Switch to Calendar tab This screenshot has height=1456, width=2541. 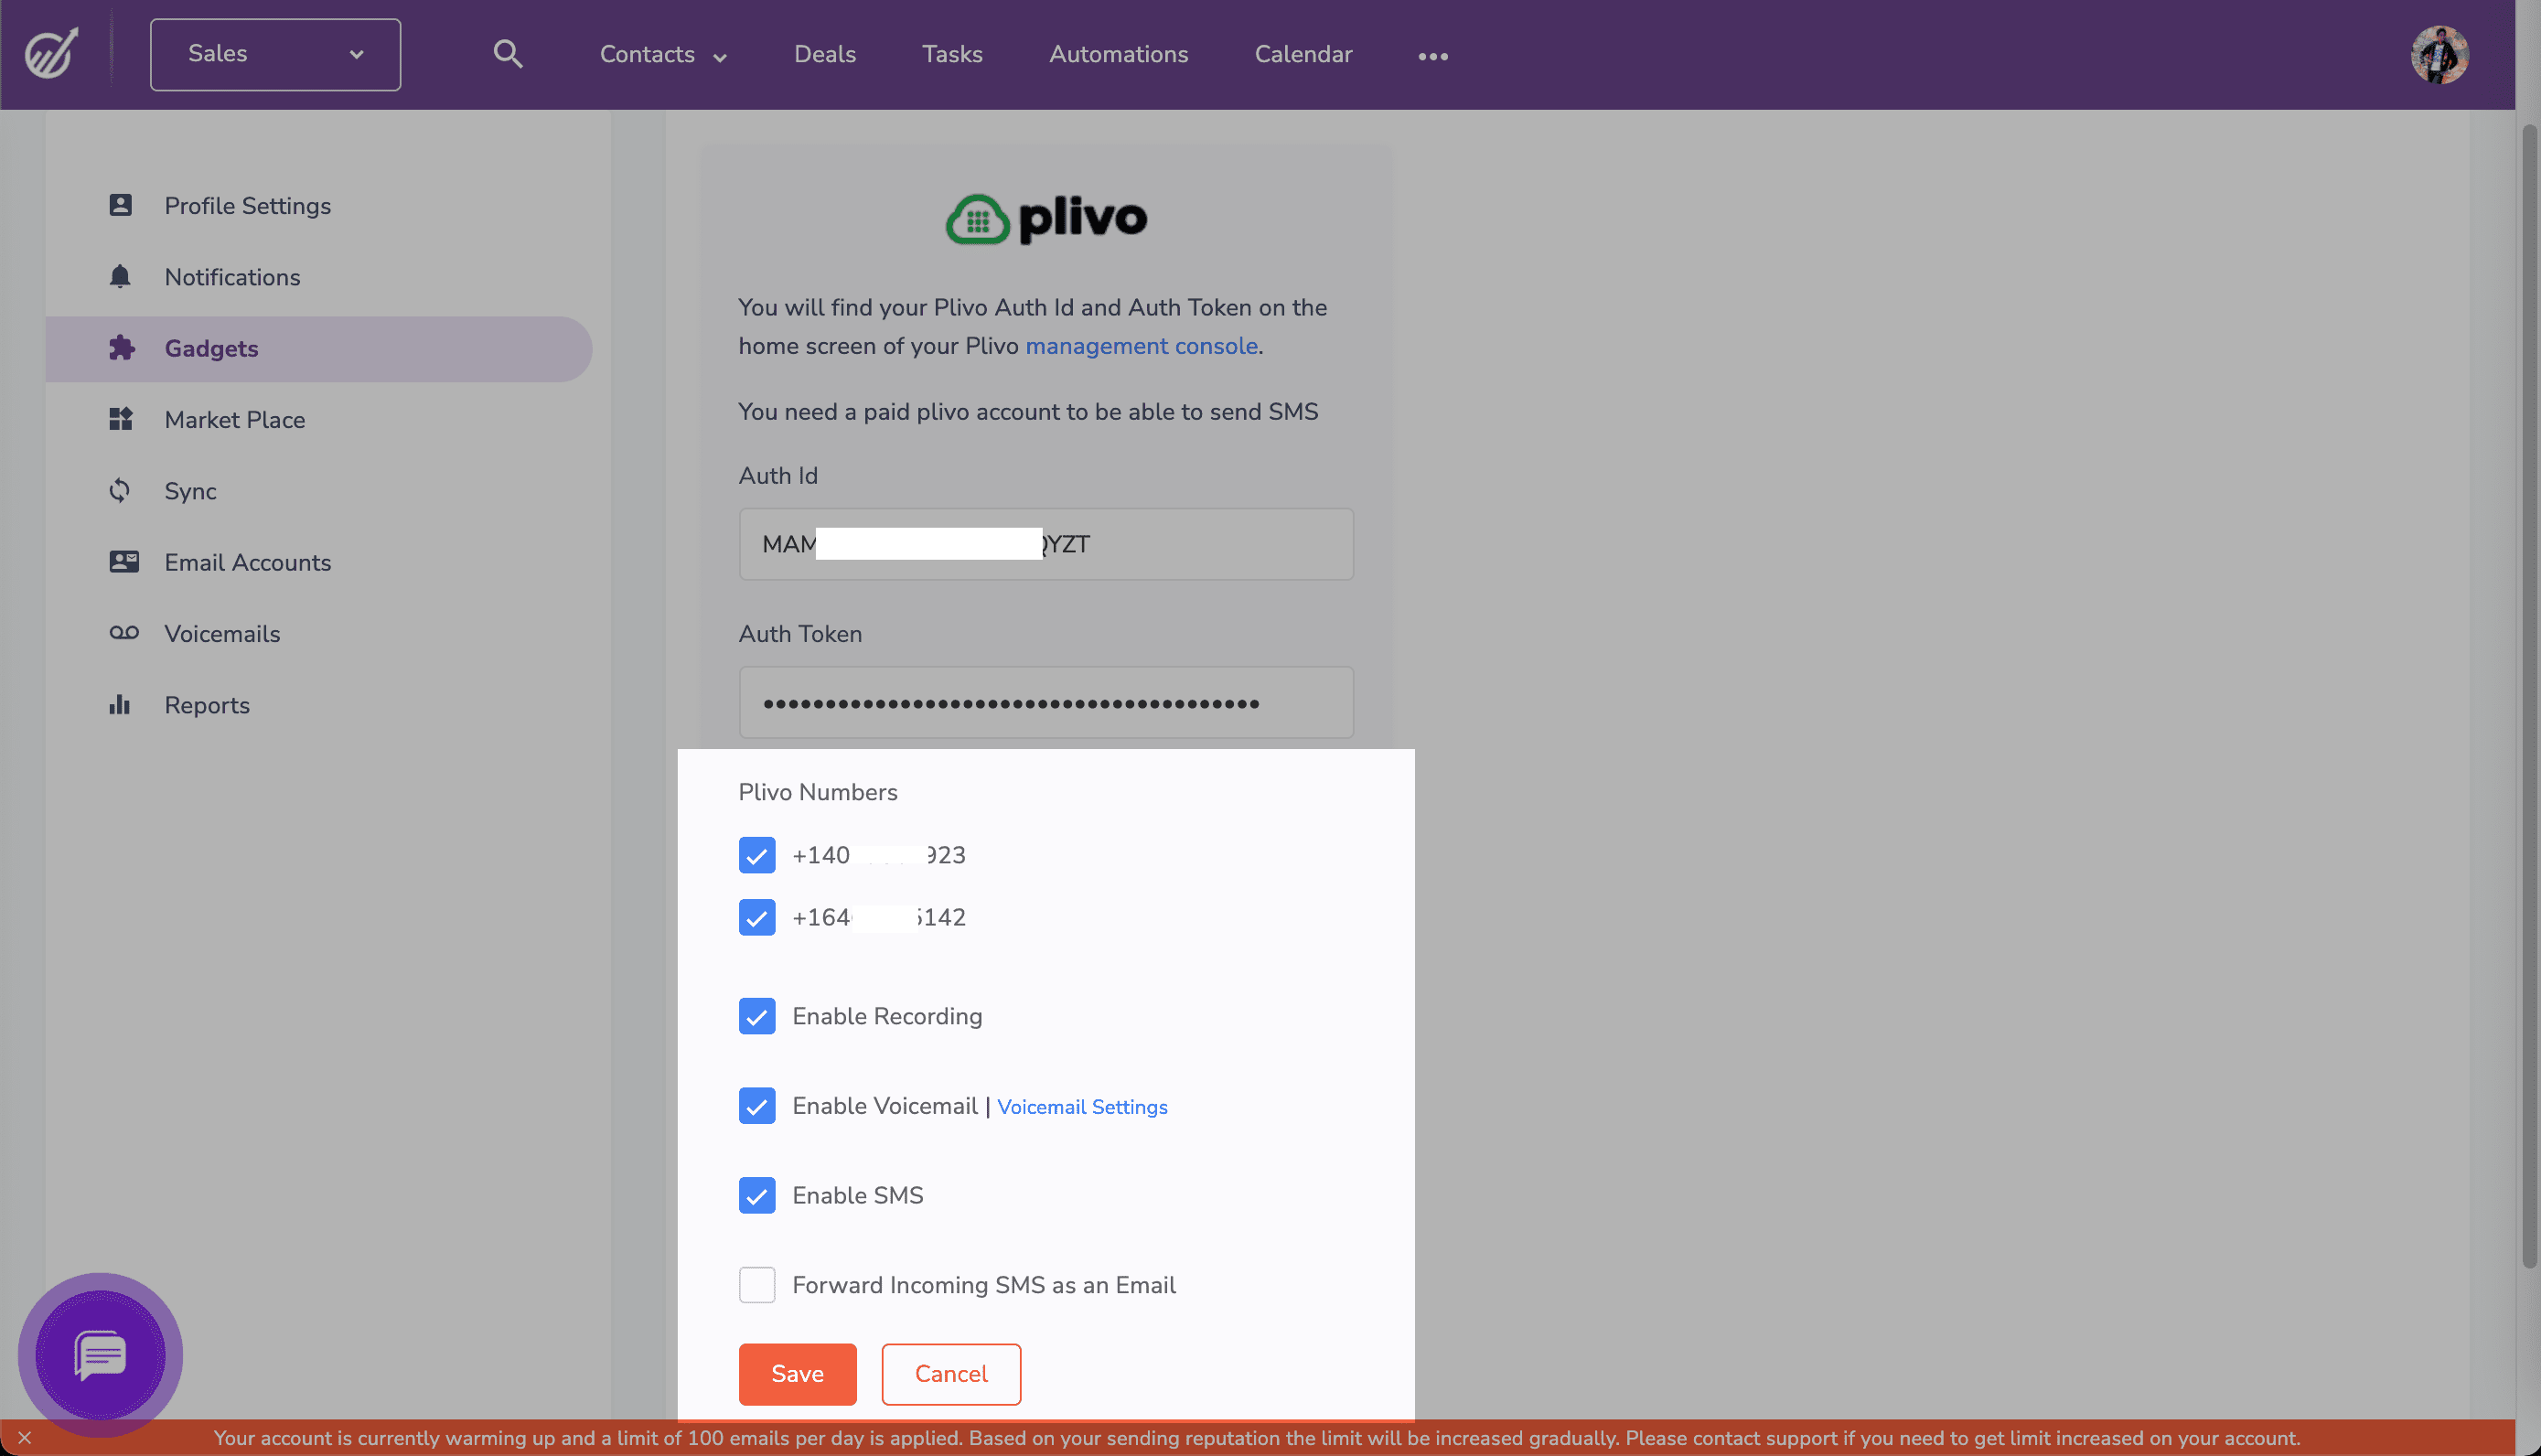point(1303,54)
